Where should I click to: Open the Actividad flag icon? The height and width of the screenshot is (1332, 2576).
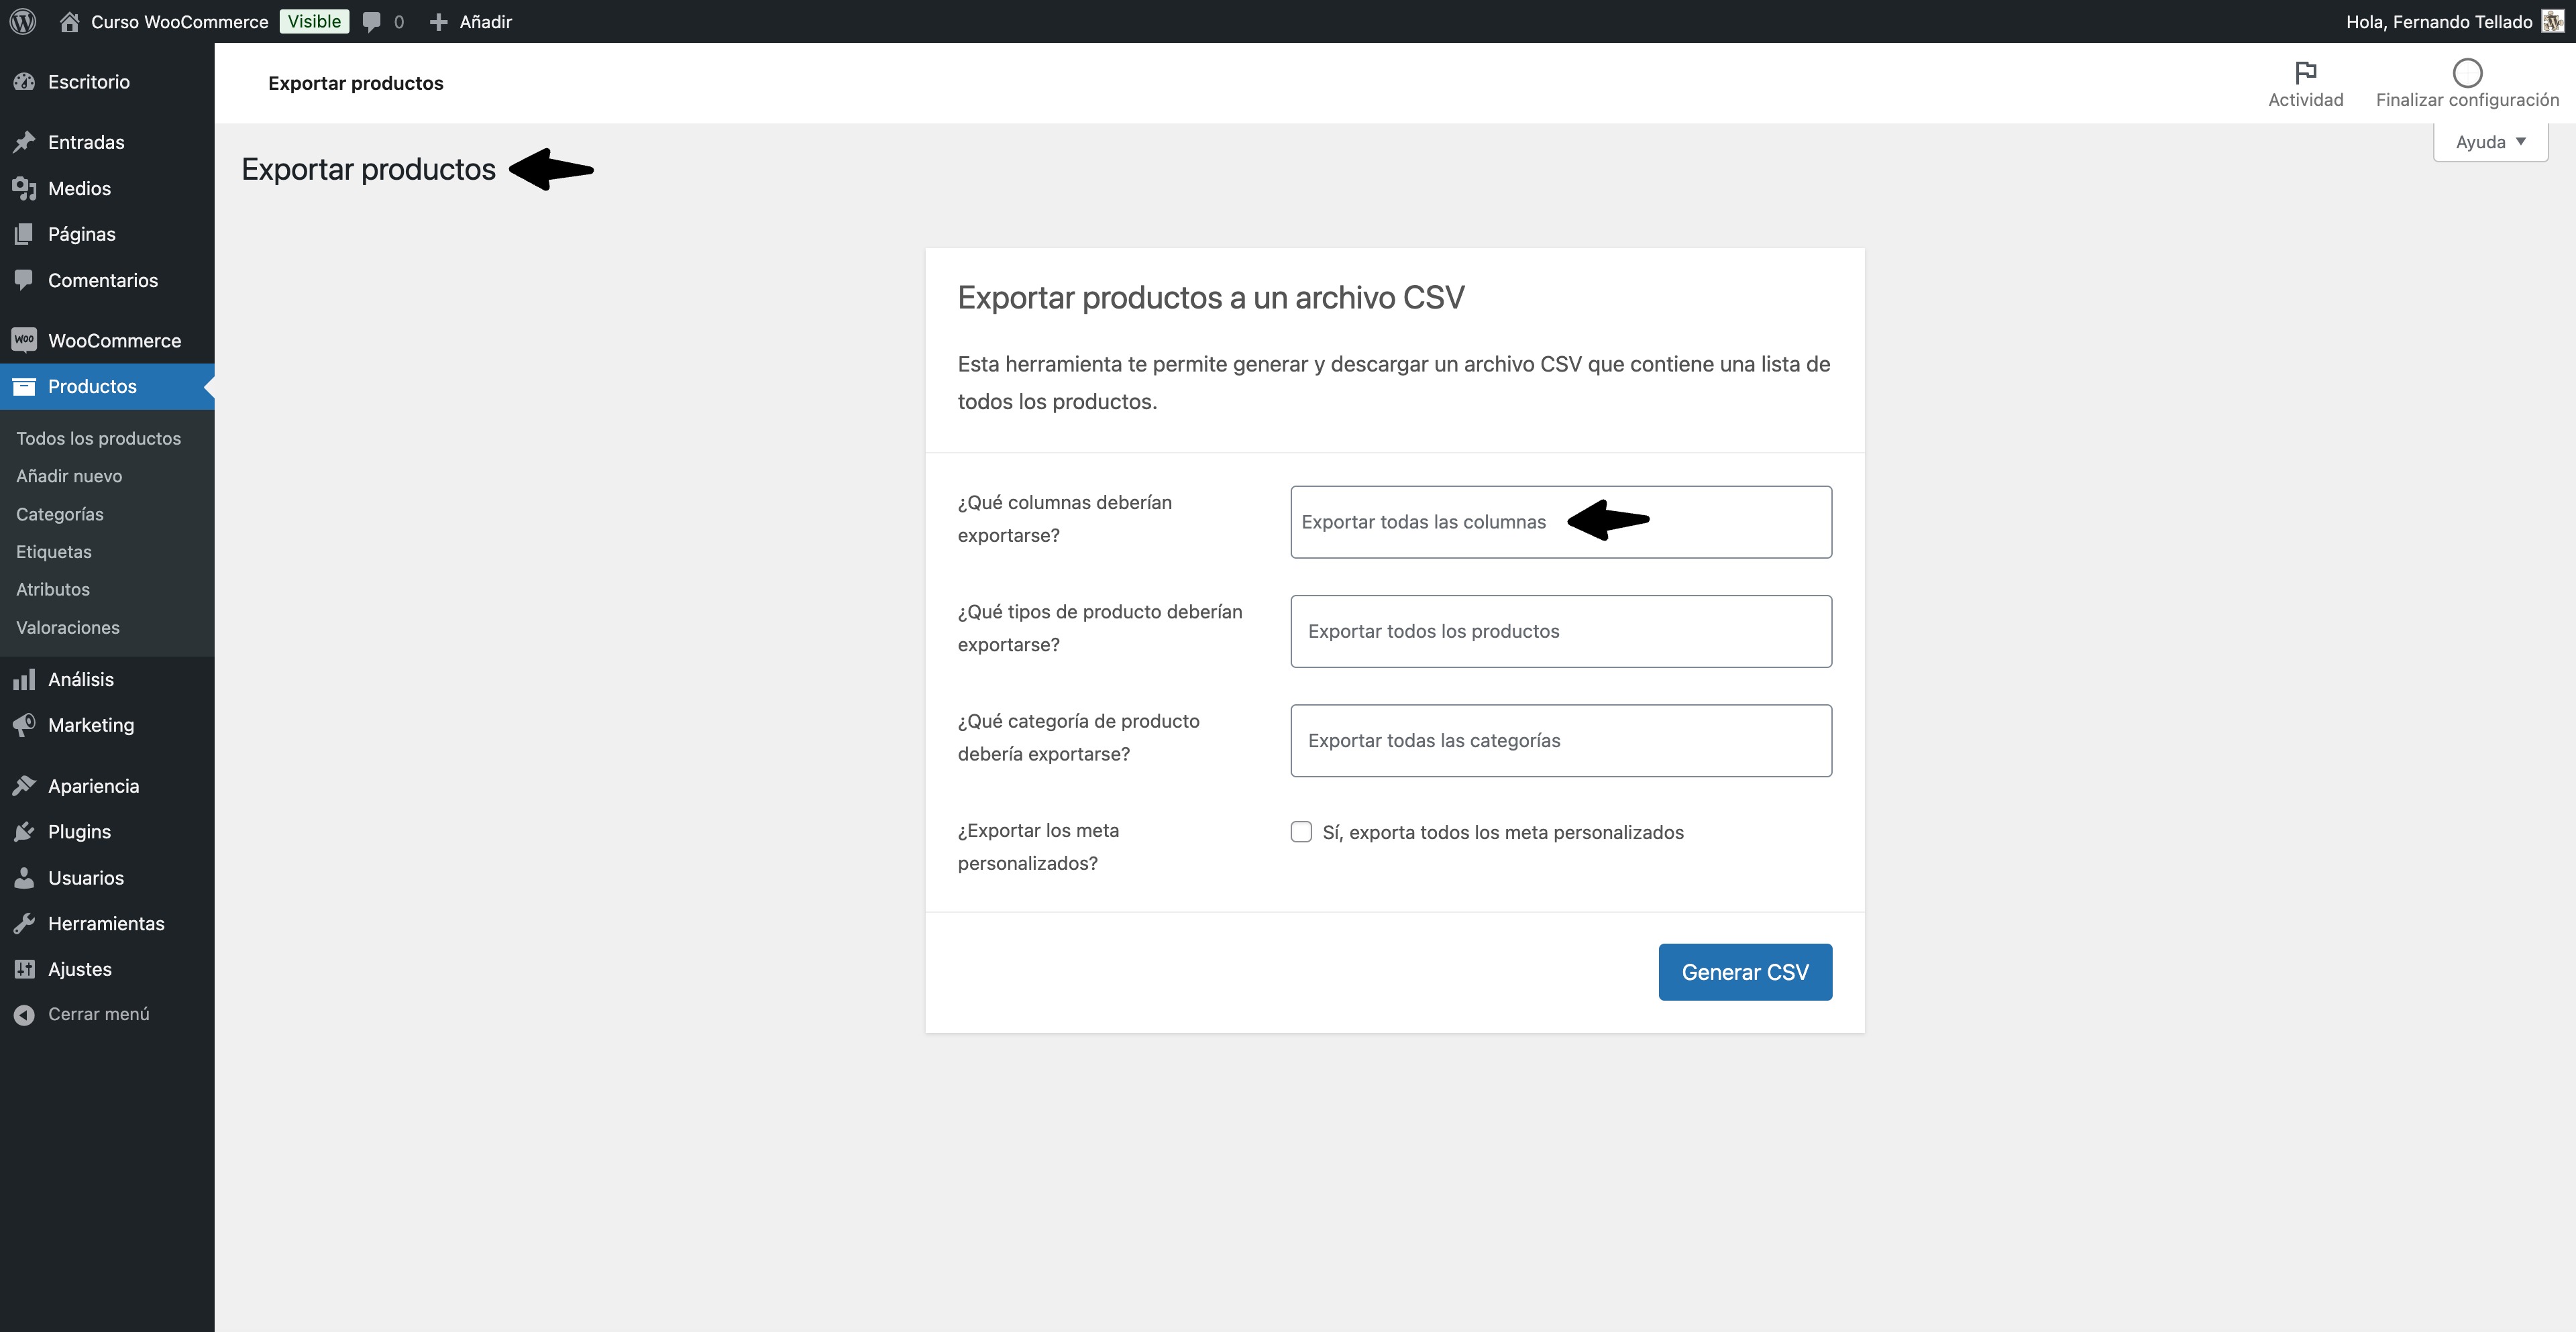tap(2305, 72)
